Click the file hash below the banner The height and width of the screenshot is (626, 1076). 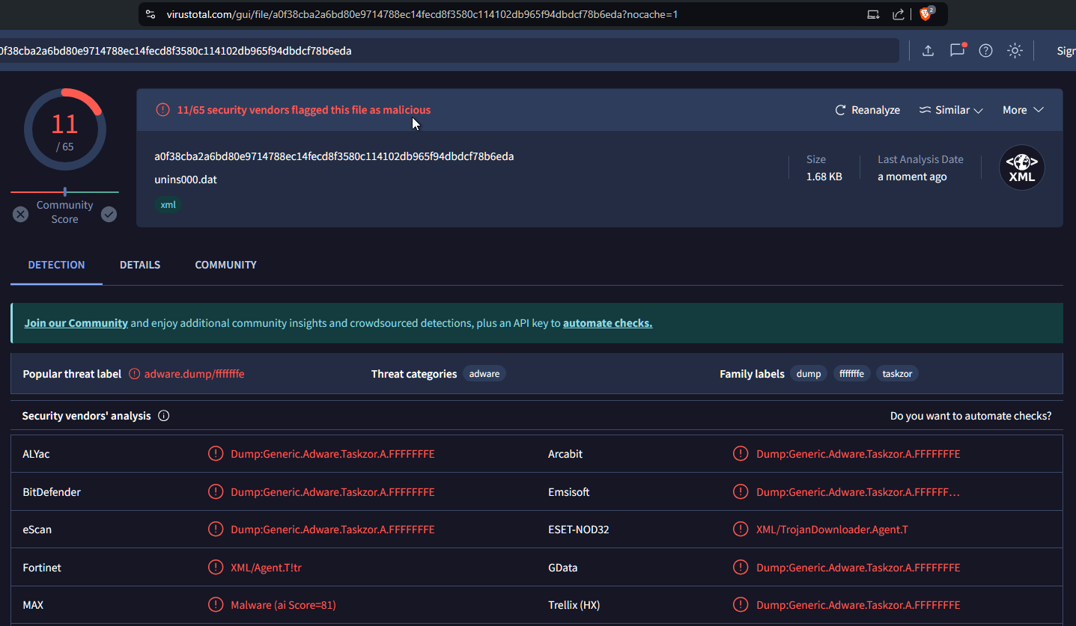(x=334, y=156)
